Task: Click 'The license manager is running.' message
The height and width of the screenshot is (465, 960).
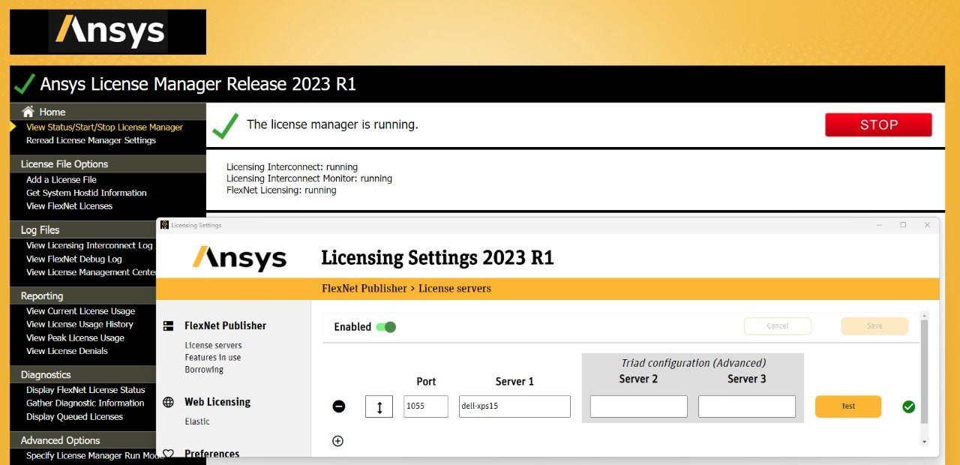Action: [x=333, y=124]
